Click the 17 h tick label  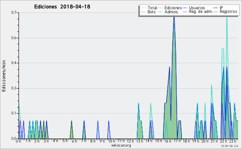(177, 141)
